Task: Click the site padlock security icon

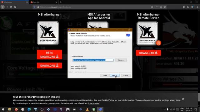Action: tap(38, 7)
